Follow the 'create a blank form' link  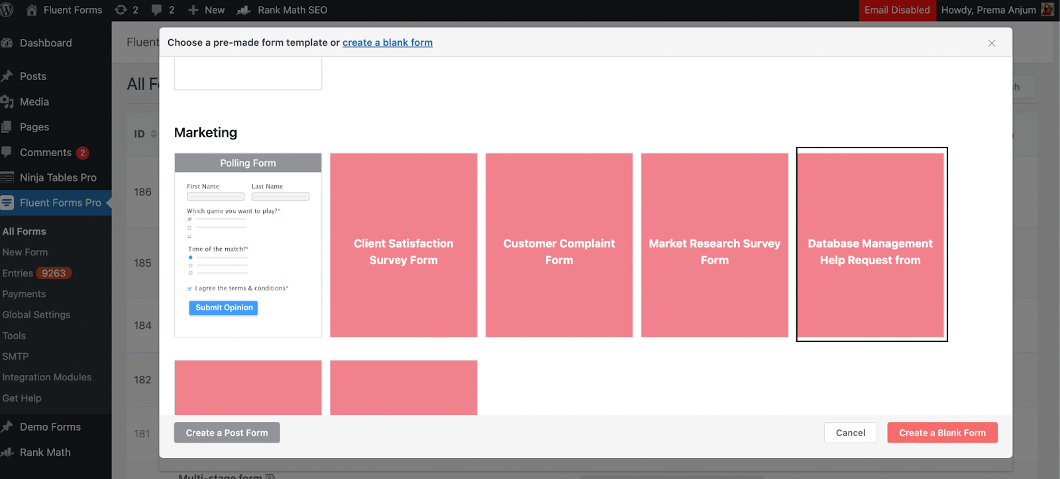tap(388, 42)
